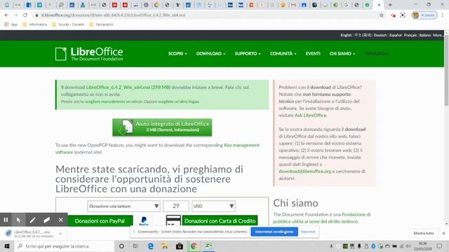Open Task View in taskbar
Screen dimensions: 449x252
[x=135, y=246]
